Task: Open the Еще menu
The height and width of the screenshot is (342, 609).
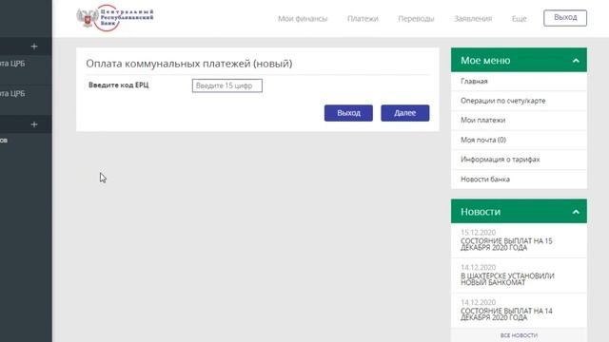Action: (519, 19)
